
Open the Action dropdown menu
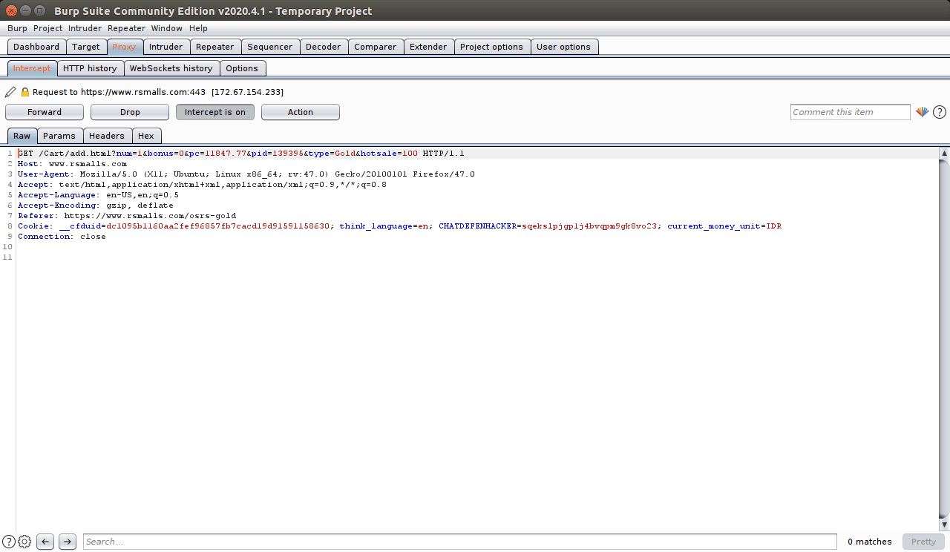(x=300, y=111)
